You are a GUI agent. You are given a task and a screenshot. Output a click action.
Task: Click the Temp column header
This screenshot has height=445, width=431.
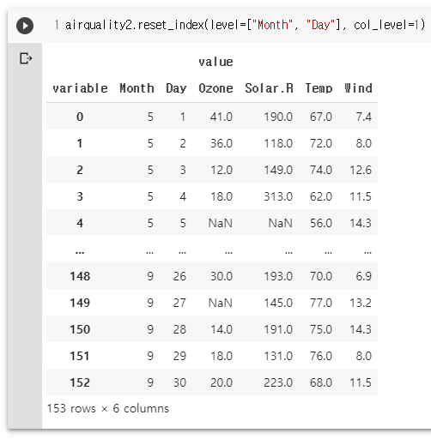pyautogui.click(x=319, y=88)
